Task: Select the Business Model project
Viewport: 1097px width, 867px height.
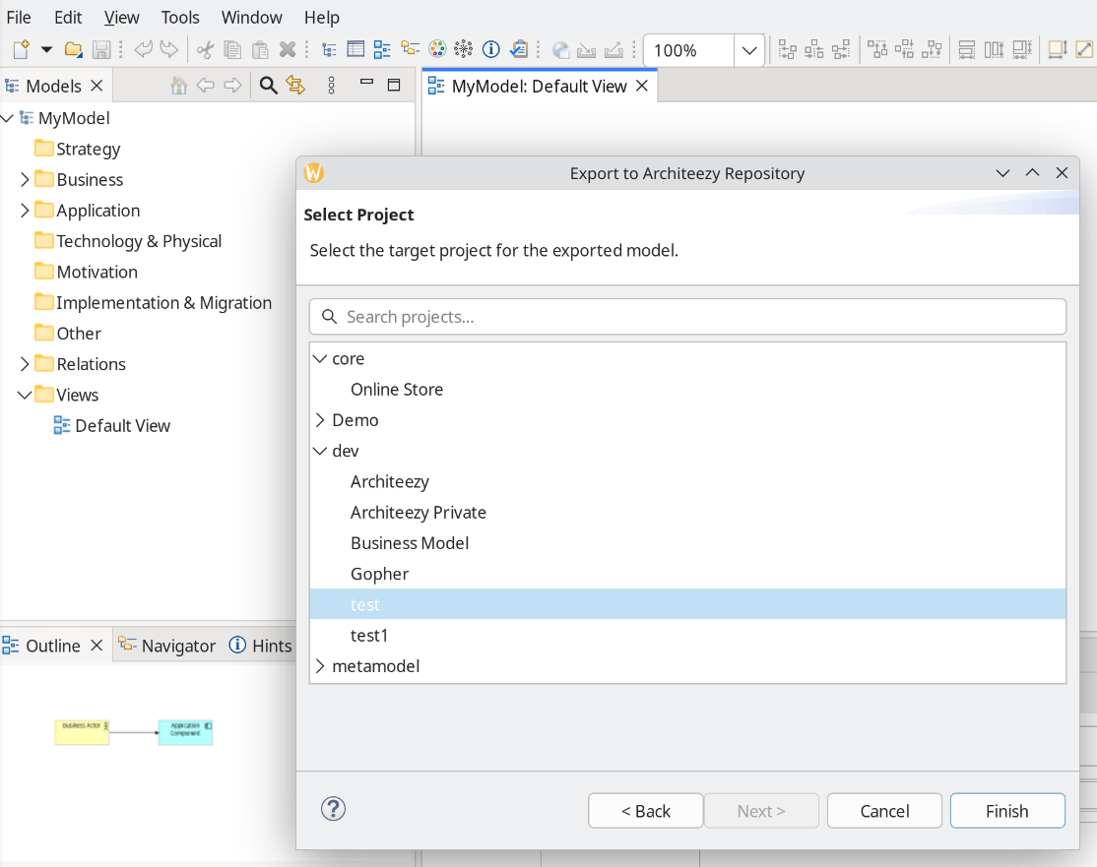Action: click(410, 543)
